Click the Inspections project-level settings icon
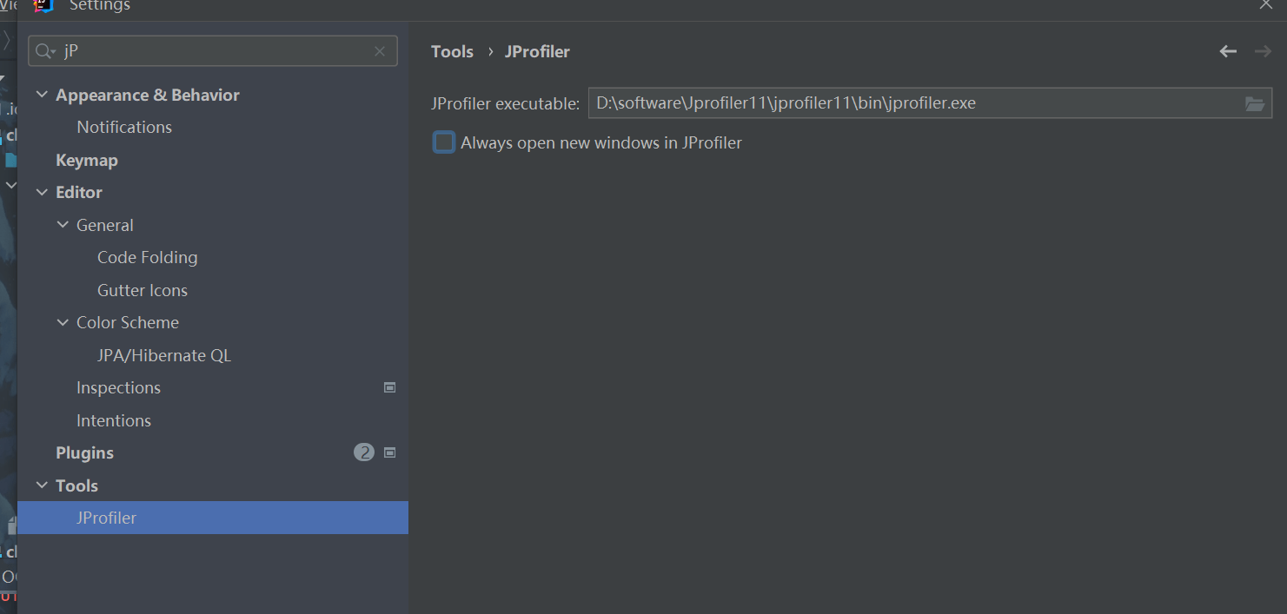Image resolution: width=1287 pixels, height=614 pixels. (x=390, y=388)
